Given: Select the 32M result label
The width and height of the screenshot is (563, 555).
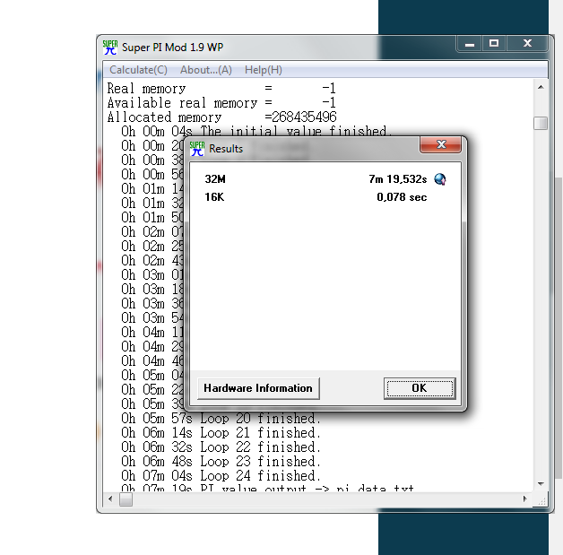Looking at the screenshot, I should click(215, 178).
